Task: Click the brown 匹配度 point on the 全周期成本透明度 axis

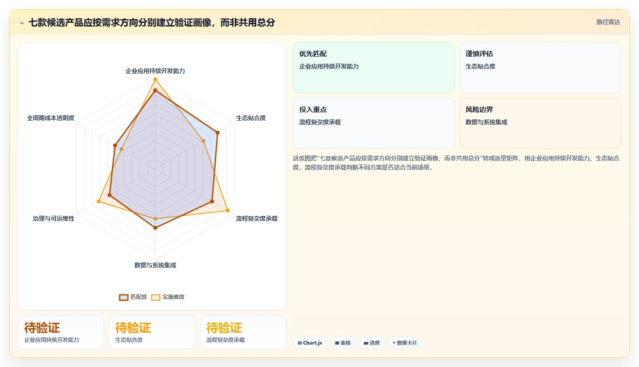Action: point(115,145)
